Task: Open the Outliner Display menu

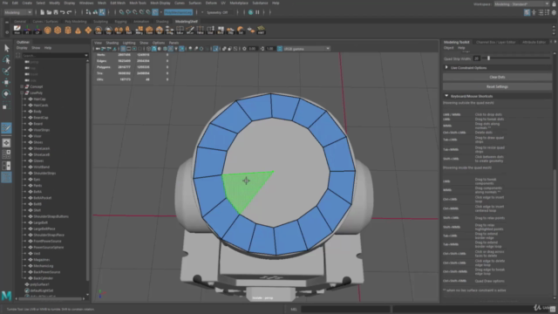Action: [22, 48]
